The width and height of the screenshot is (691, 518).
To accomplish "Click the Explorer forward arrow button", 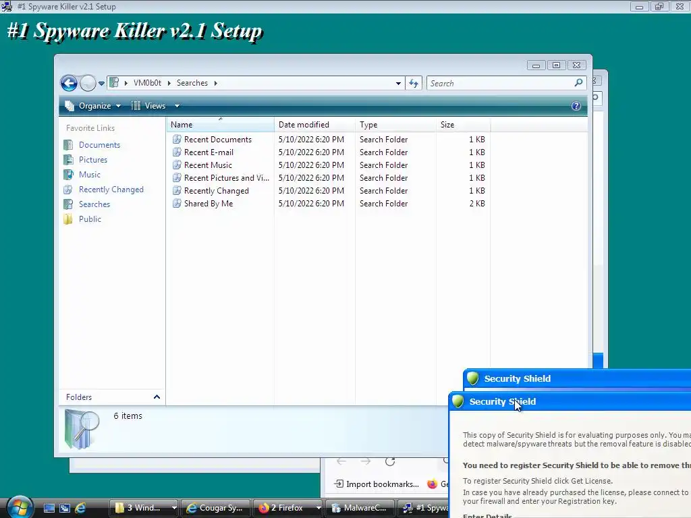I will click(x=88, y=83).
